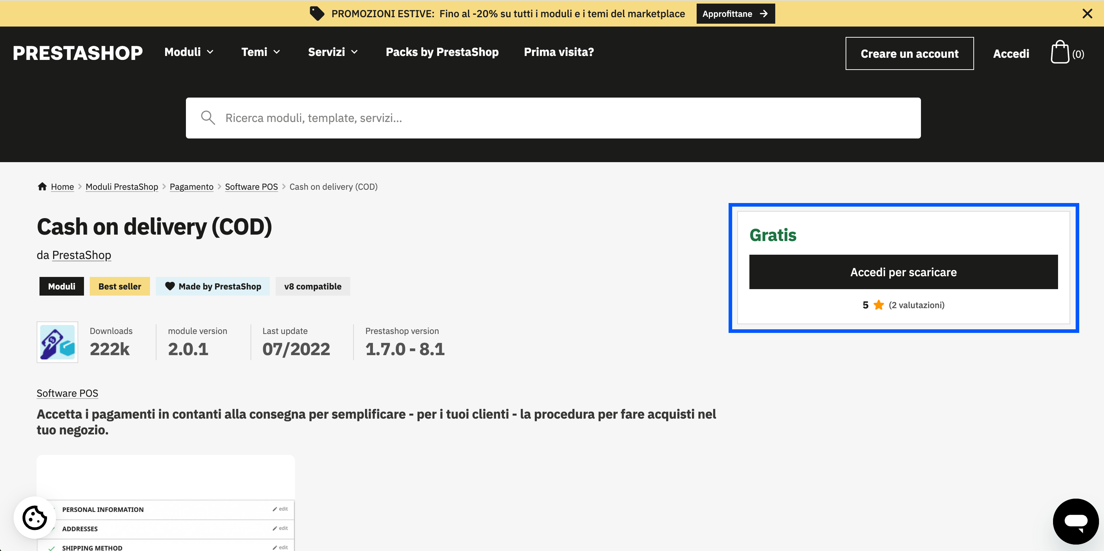Viewport: 1104px width, 551px height.
Task: Open Pagamento breadcrumb link
Action: click(x=192, y=187)
